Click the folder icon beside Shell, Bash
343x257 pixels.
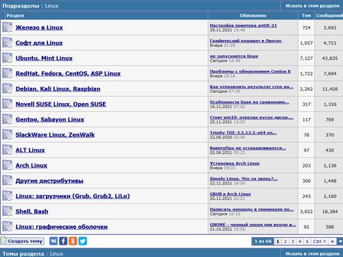[8, 211]
